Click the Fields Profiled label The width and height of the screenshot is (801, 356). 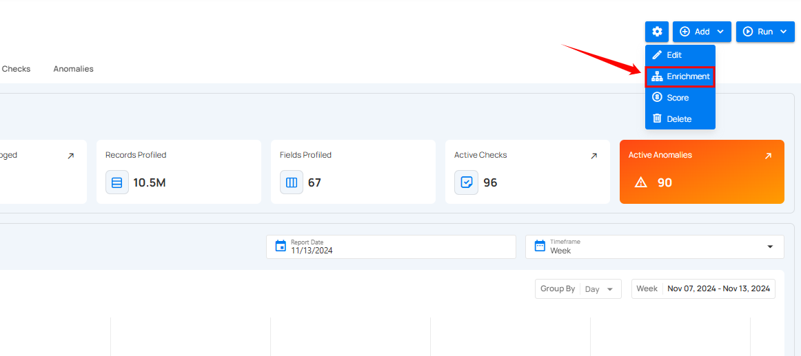pos(305,155)
